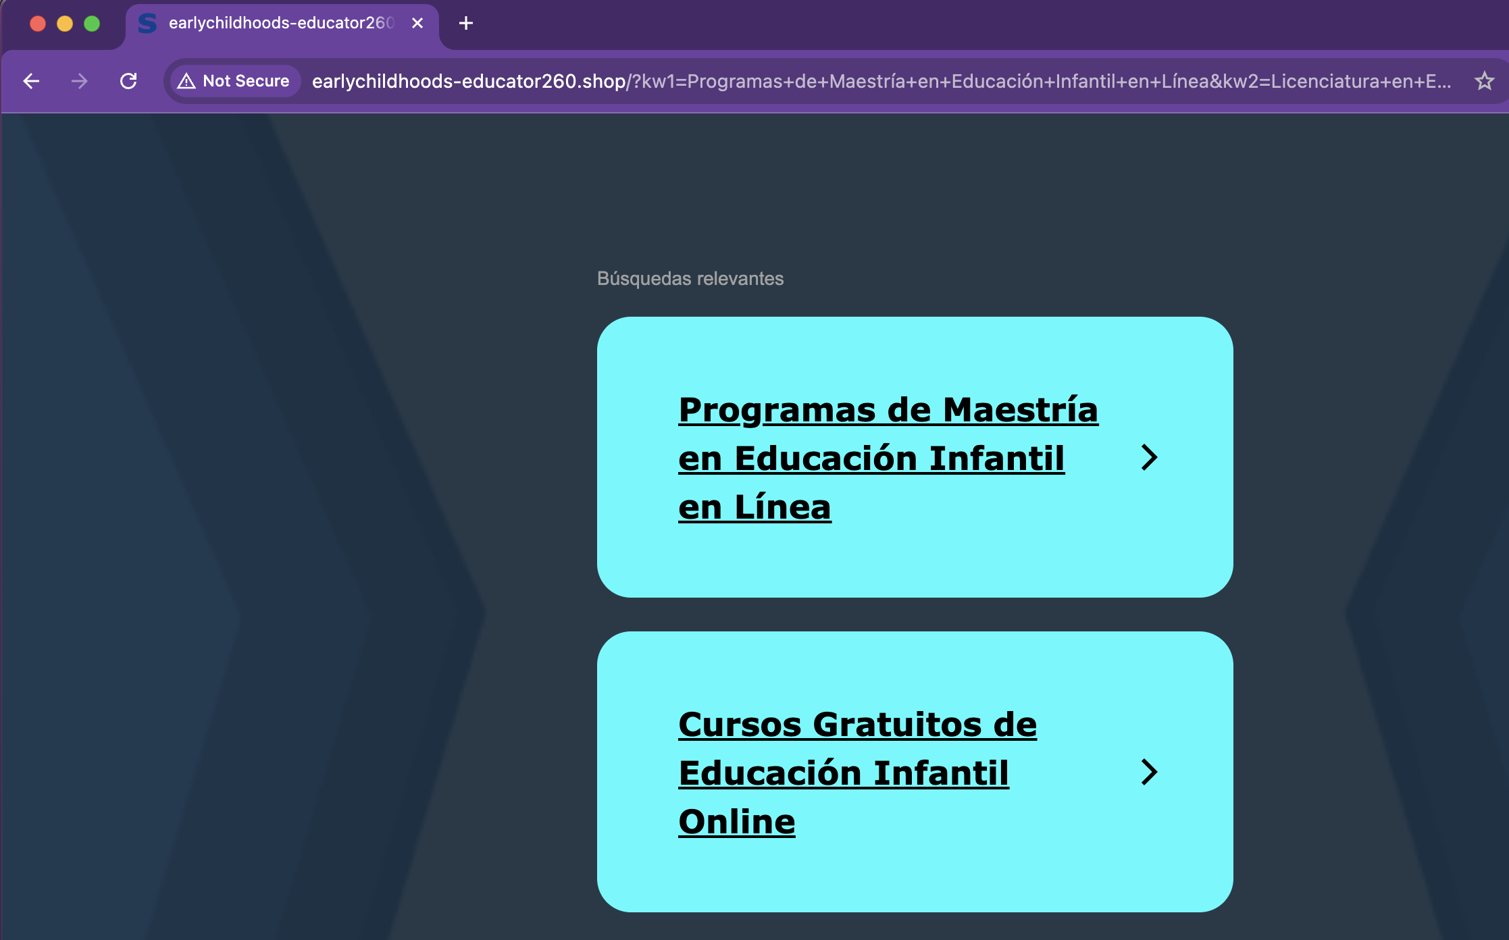The width and height of the screenshot is (1509, 940).
Task: Click the "Online" link text
Action: 736,822
